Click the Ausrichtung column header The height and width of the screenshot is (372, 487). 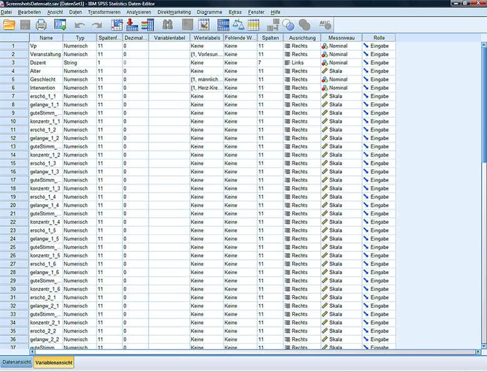coord(302,38)
